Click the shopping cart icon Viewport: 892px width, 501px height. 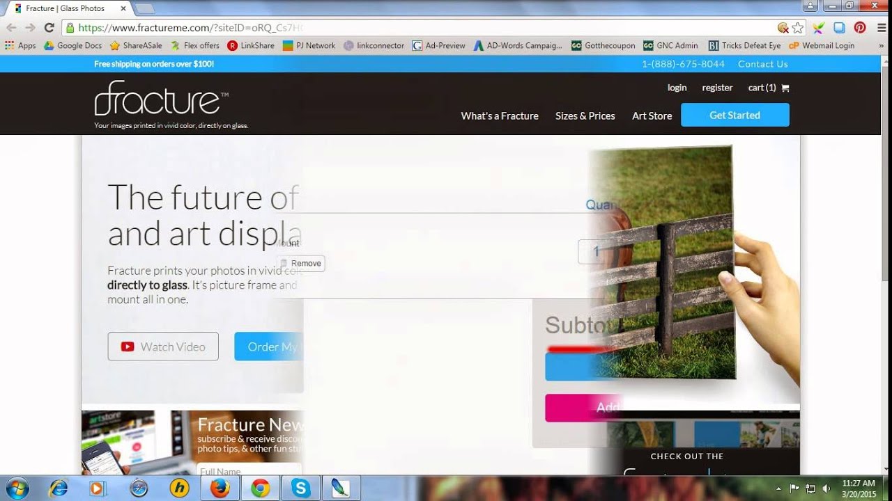pos(785,88)
